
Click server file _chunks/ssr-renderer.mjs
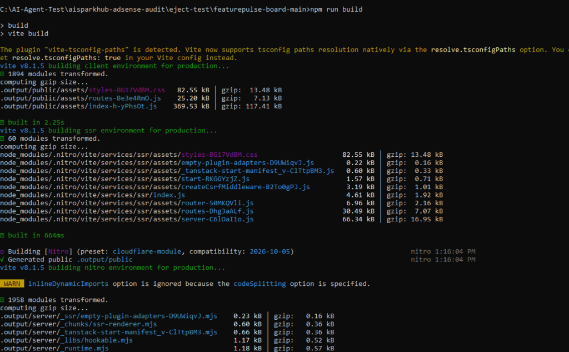(x=109, y=324)
